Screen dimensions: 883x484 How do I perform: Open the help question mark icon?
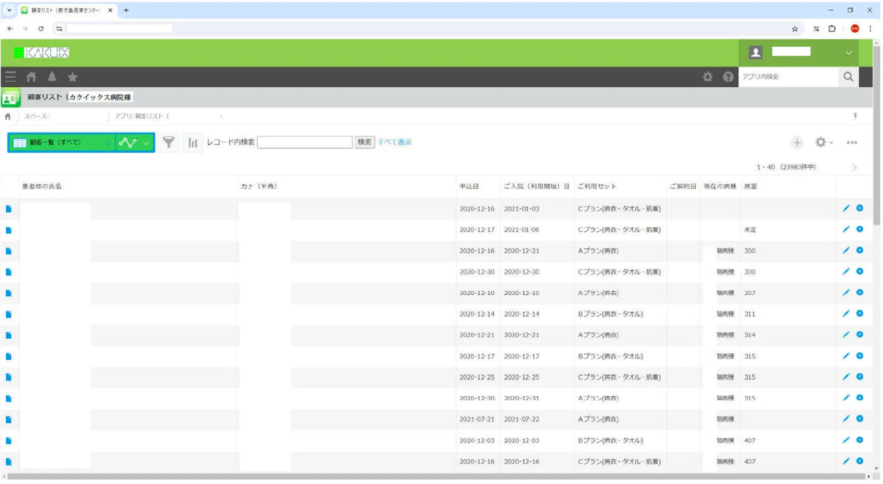click(728, 77)
